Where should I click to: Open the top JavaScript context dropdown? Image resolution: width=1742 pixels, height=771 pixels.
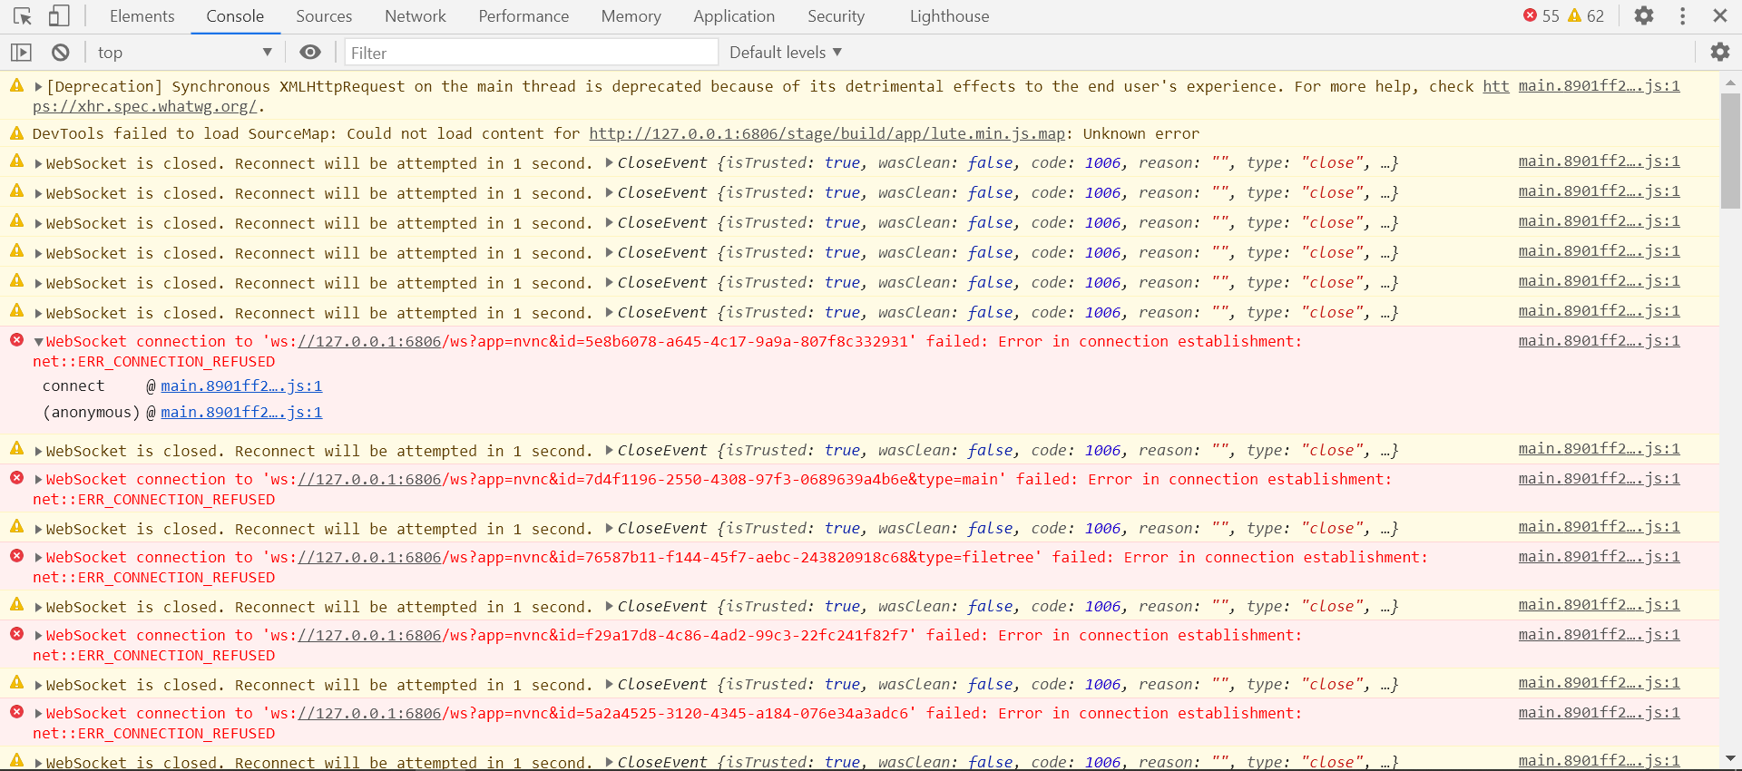[x=184, y=53]
